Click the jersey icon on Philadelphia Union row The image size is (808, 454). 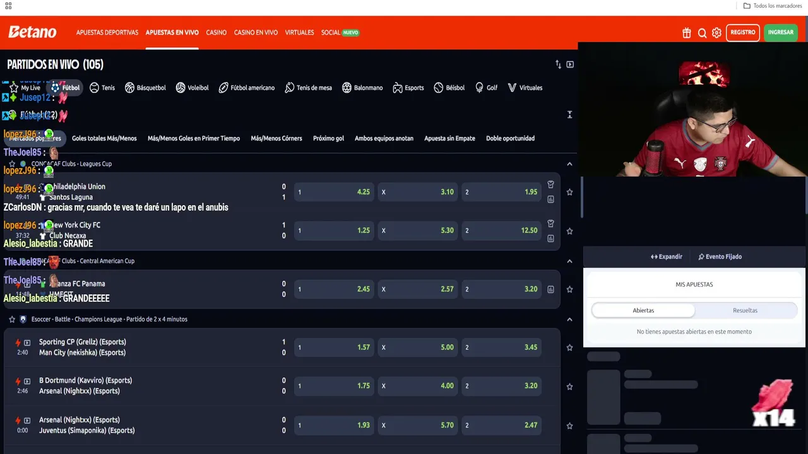pyautogui.click(x=550, y=185)
